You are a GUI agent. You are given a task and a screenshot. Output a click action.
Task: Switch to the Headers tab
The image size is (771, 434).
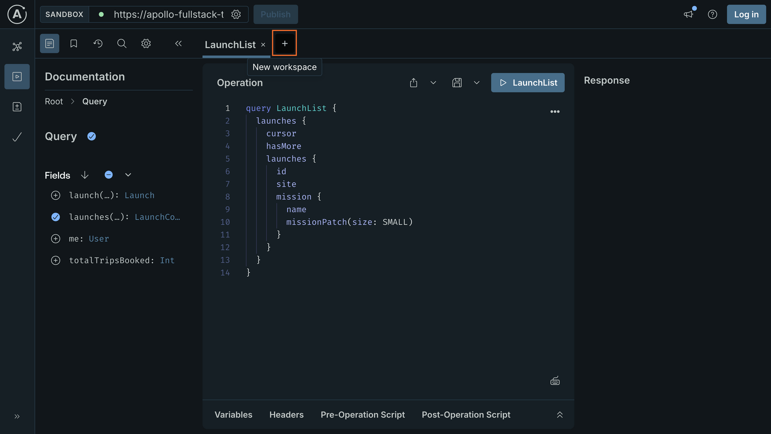point(286,415)
